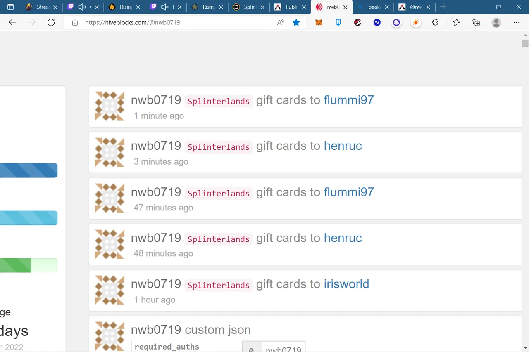Click the Read aloud icon in address bar
The width and height of the screenshot is (529, 352).
pos(281,23)
